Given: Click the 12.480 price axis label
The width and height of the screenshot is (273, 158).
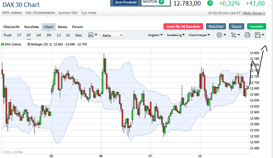Looking at the screenshot, I should click(255, 148).
